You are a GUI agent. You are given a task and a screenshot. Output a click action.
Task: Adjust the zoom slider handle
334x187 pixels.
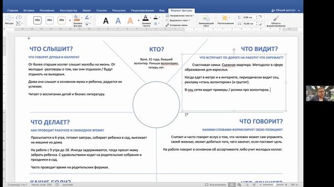275,185
